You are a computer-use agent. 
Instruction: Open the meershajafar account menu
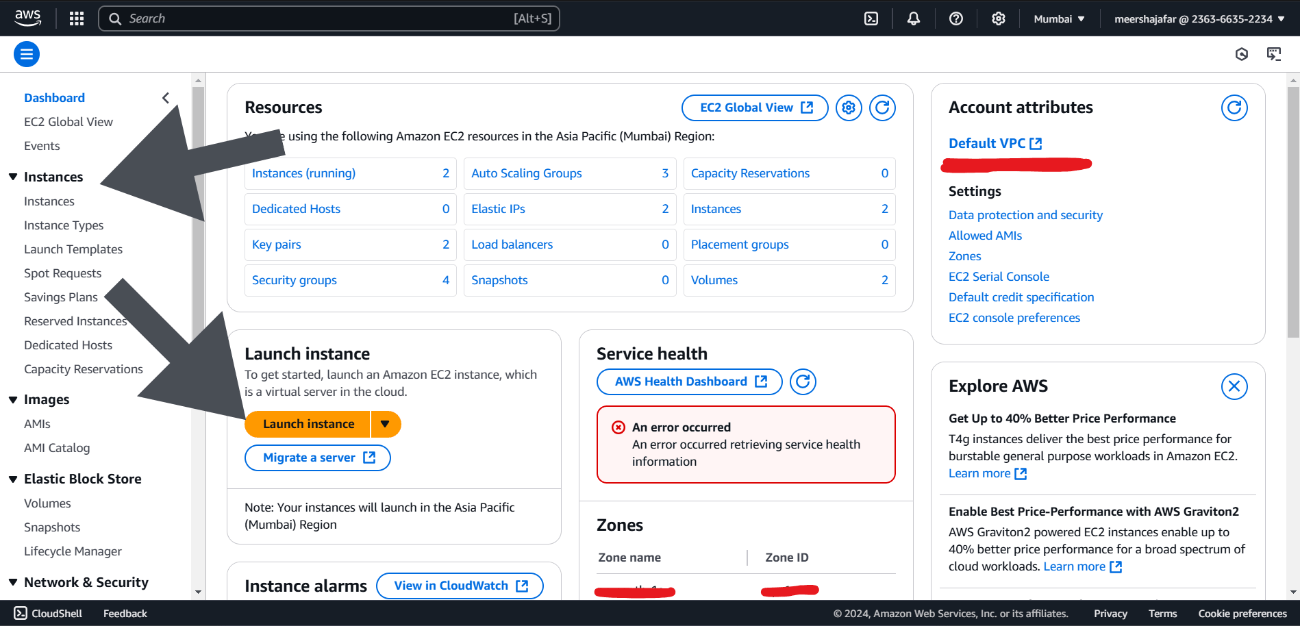[1199, 18]
